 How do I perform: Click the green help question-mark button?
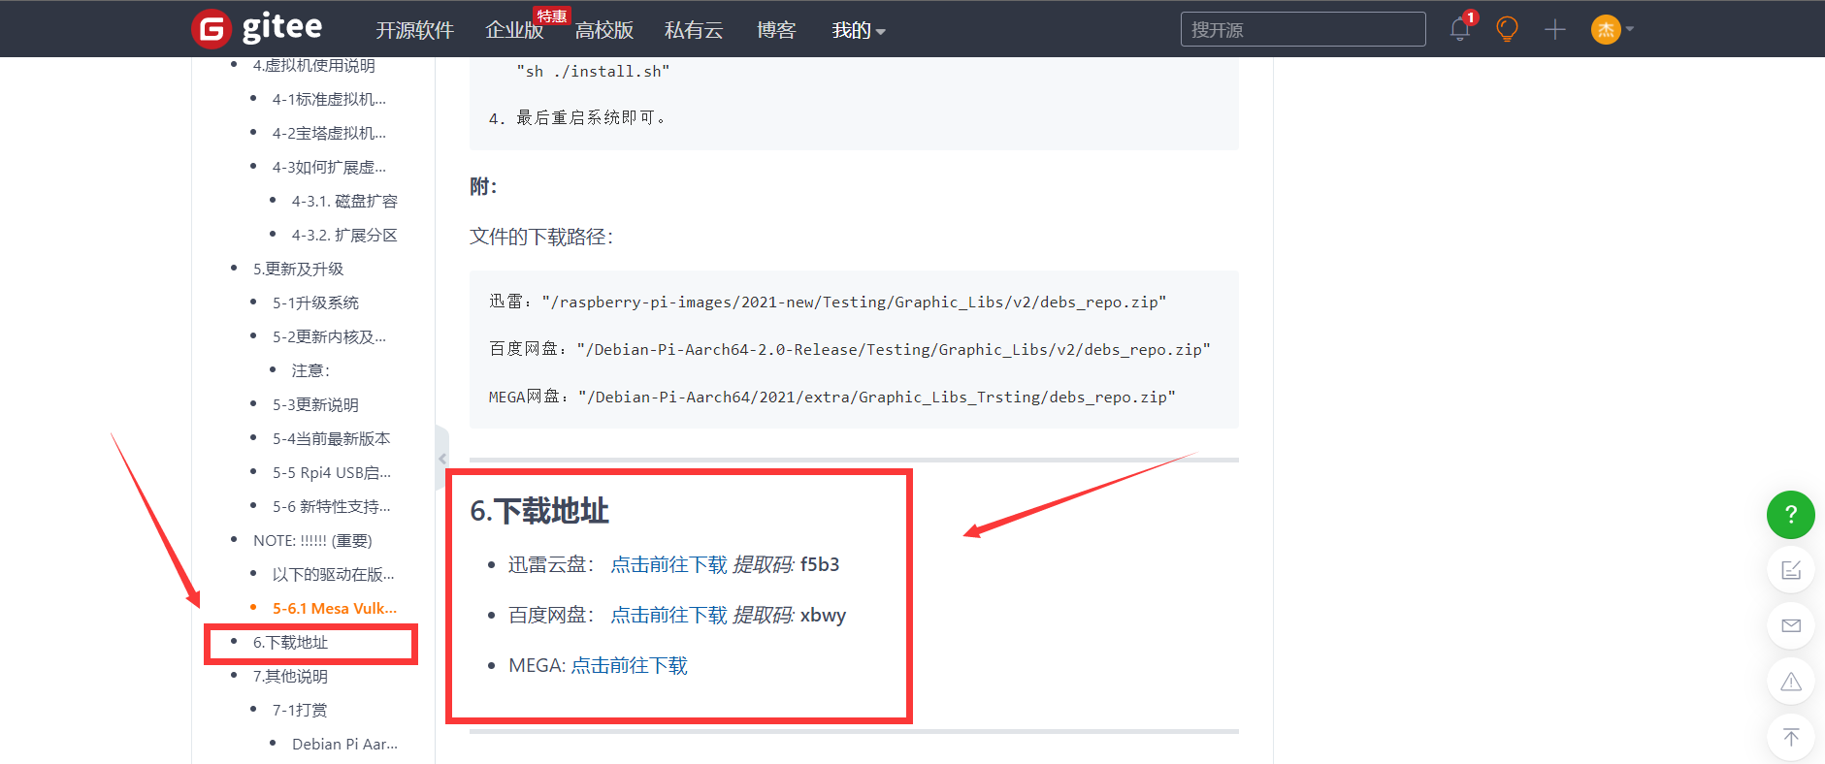point(1791,515)
